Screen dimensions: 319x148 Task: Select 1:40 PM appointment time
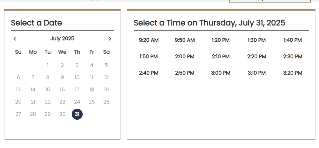point(293,40)
